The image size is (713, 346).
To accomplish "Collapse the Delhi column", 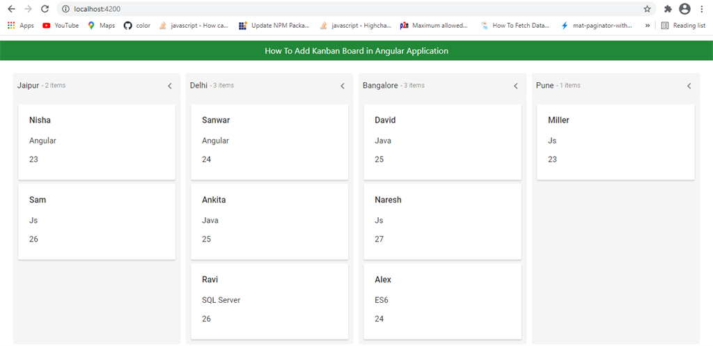I will click(x=343, y=86).
